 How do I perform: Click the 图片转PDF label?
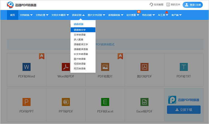[x=144, y=76]
